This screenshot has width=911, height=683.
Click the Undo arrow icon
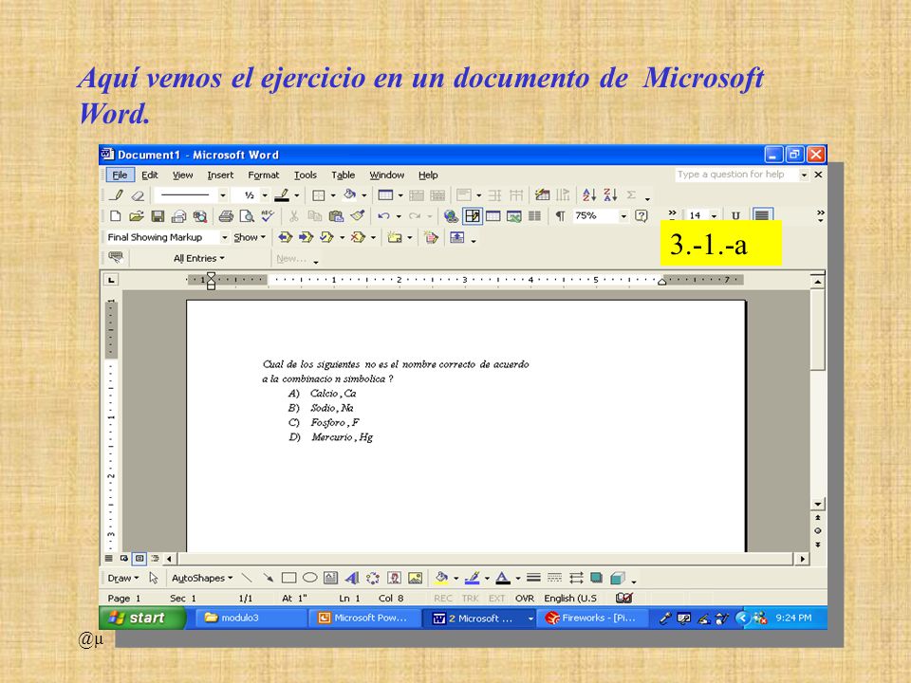coord(383,216)
